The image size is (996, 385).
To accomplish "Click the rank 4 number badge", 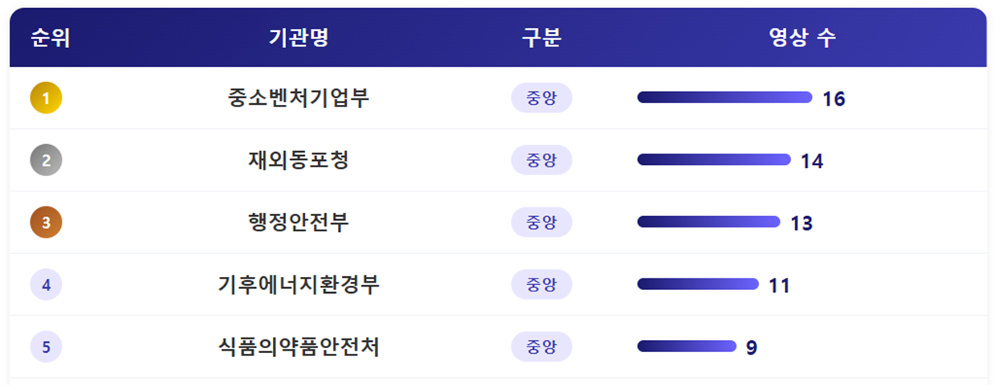I will pos(46,284).
